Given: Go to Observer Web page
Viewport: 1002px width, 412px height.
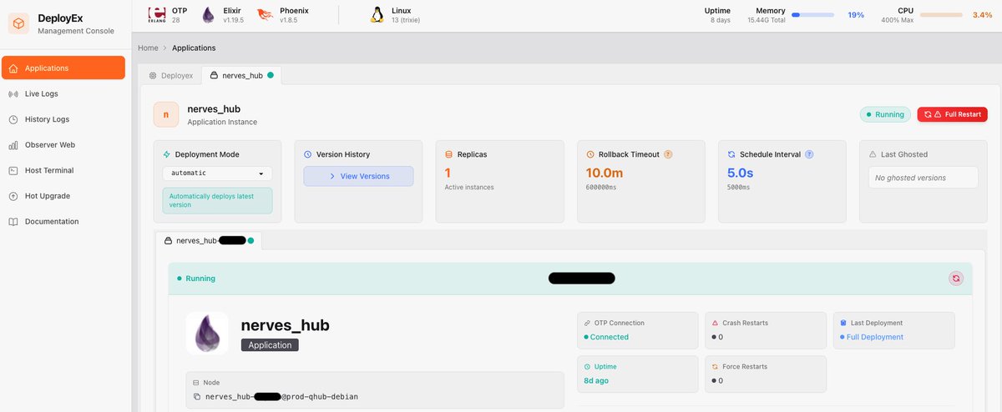Looking at the screenshot, I should click(x=63, y=144).
